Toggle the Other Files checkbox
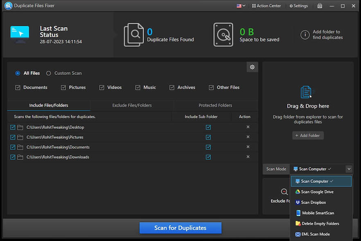This screenshot has height=241, width=361. 211,88
